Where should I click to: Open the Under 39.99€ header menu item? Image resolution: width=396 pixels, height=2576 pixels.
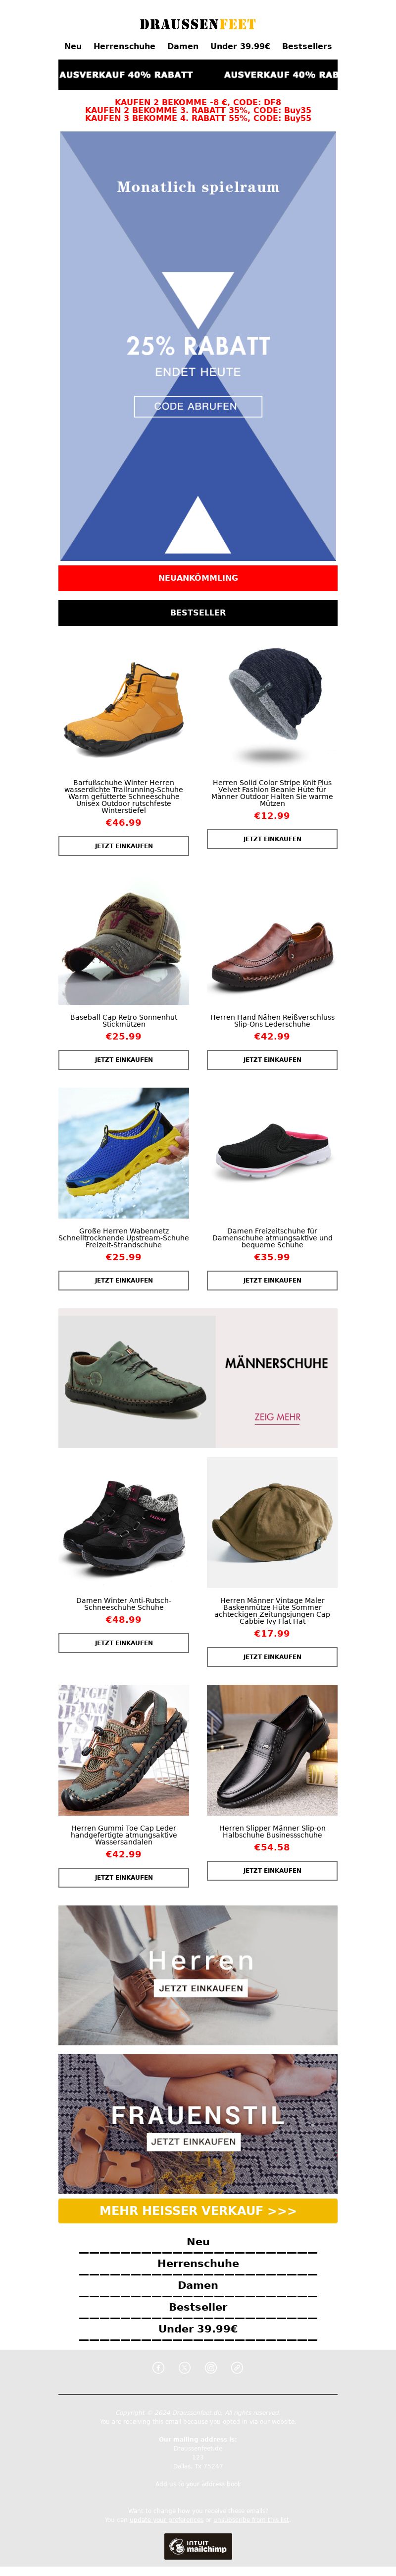241,46
